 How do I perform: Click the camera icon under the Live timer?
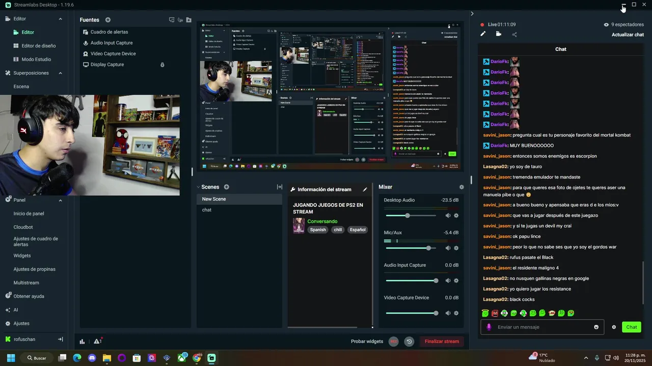coord(498,34)
